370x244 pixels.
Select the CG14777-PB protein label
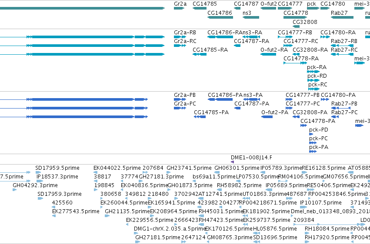click(x=303, y=95)
